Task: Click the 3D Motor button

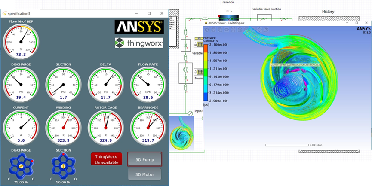Action: tap(145, 174)
